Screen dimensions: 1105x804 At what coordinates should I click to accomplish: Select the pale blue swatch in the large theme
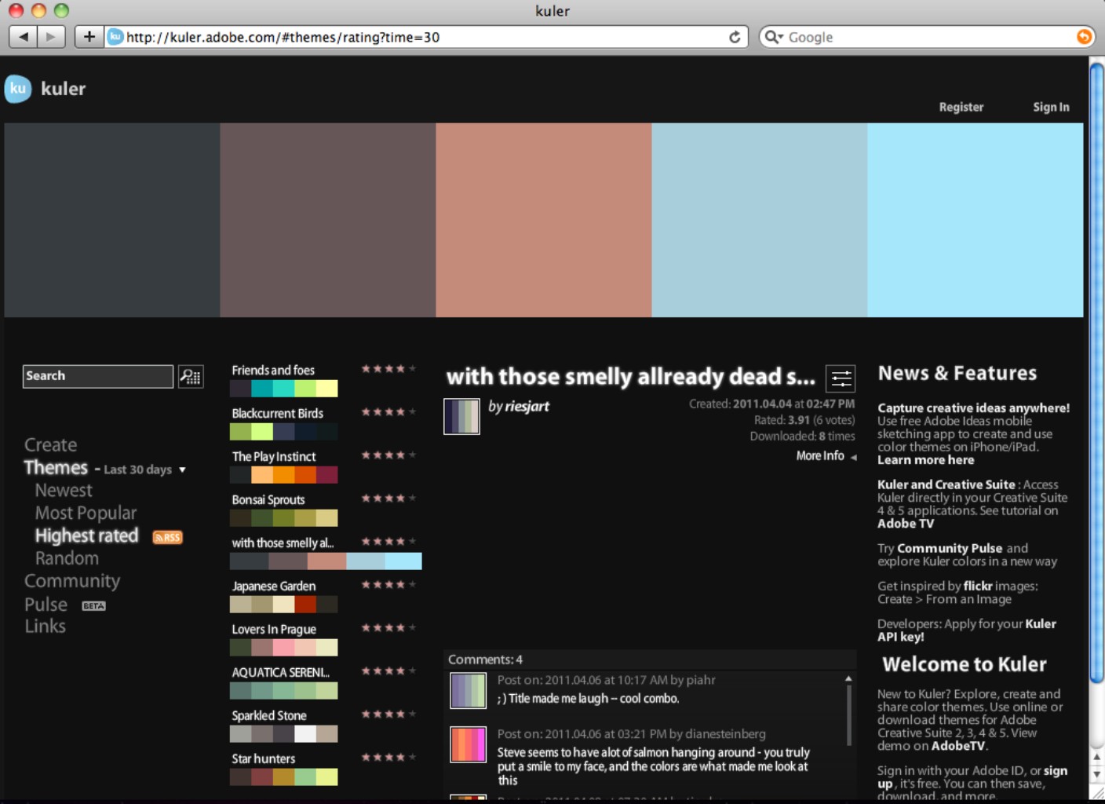pos(760,220)
